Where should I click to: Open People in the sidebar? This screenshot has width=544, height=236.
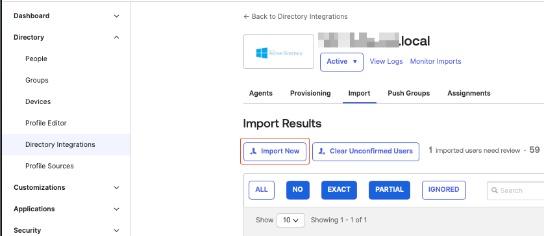36,59
